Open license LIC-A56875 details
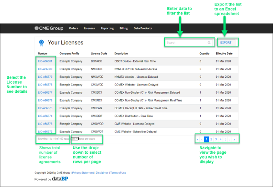Image resolution: width=273 pixels, height=187 pixels. pos(45,108)
